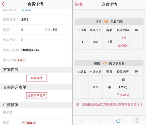Click the browser refresh icon
146x125 pixels.
118,121
